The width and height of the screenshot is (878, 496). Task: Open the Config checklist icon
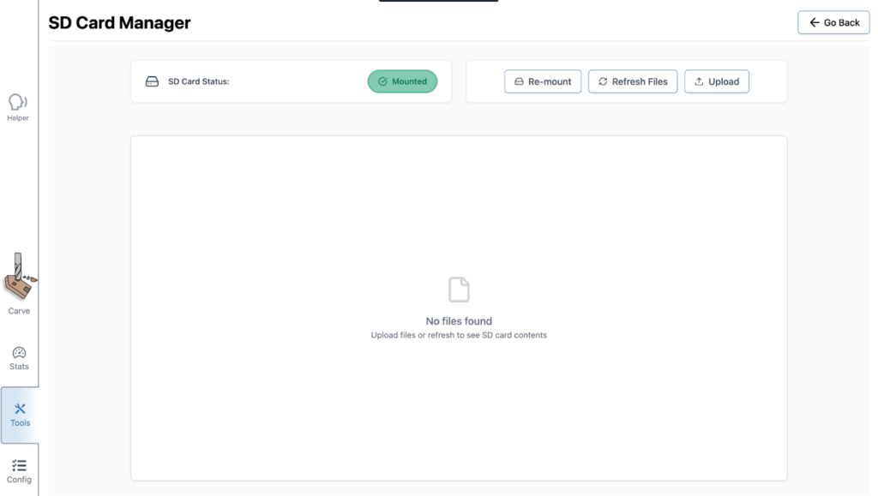tap(19, 465)
